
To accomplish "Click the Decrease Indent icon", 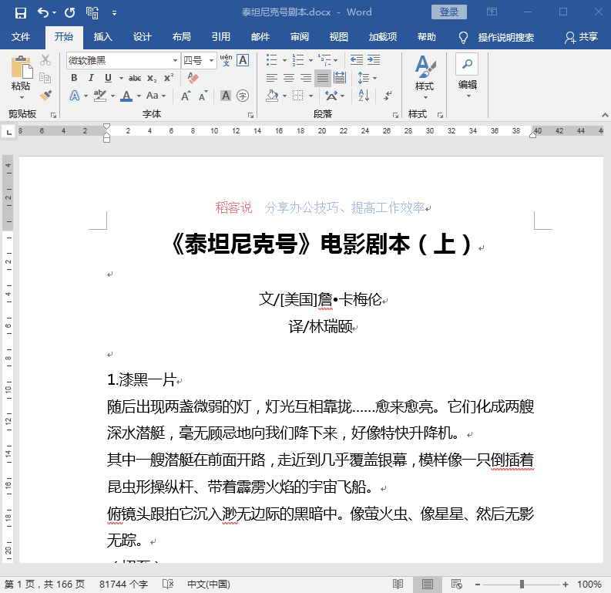I will (356, 60).
